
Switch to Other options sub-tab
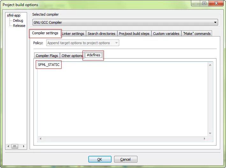[72, 56]
